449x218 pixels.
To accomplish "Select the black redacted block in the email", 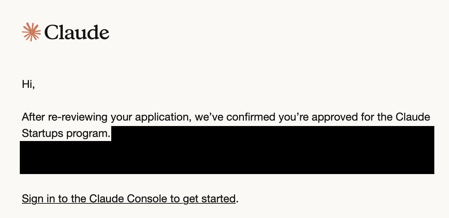I will click(227, 150).
